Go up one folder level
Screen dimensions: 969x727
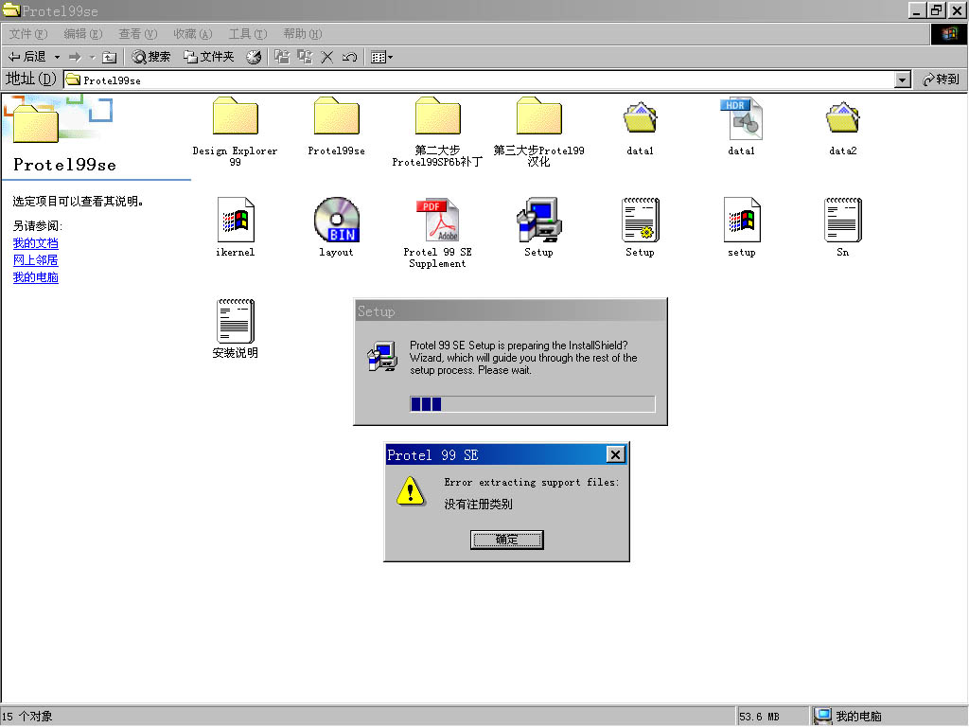click(x=110, y=57)
